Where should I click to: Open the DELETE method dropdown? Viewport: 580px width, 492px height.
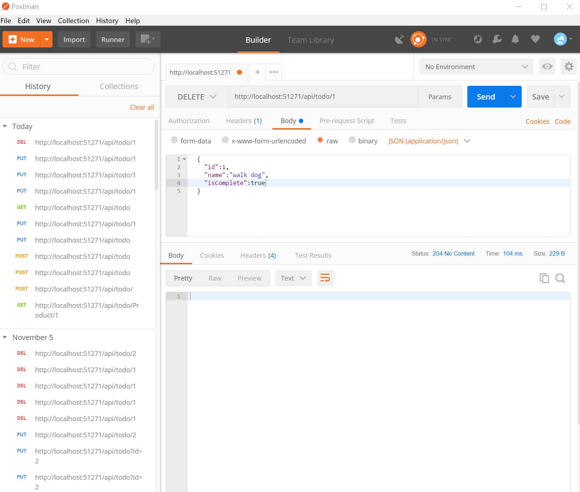tap(197, 97)
